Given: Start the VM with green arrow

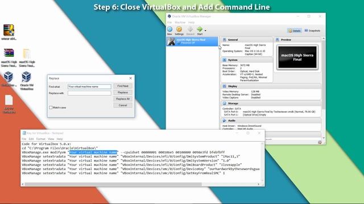Looking at the screenshot, I should point(200,29).
